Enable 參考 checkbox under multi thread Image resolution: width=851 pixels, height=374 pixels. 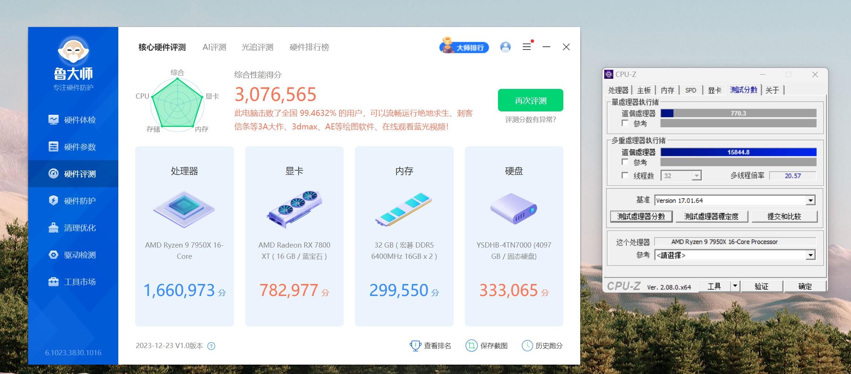point(625,162)
